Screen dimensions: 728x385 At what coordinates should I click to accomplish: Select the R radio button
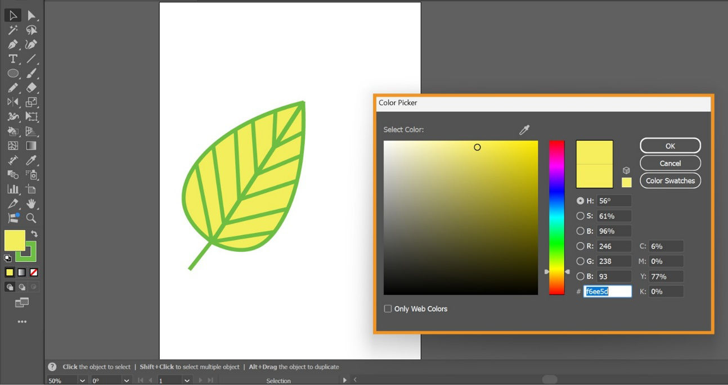(x=580, y=246)
